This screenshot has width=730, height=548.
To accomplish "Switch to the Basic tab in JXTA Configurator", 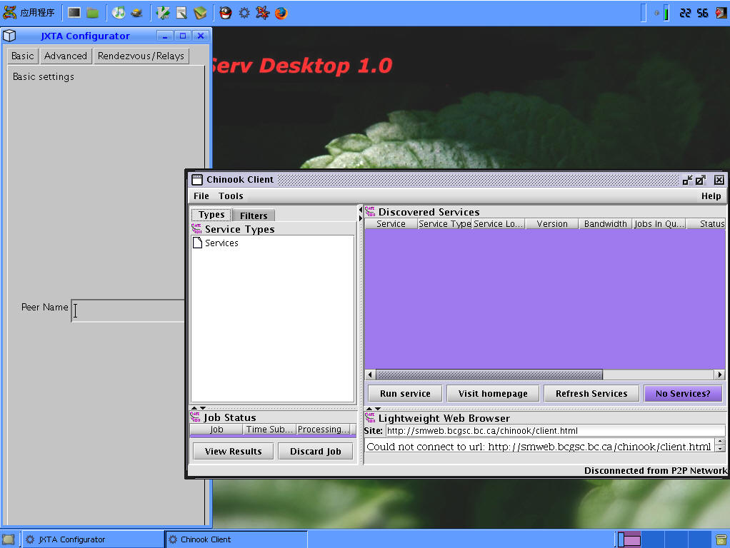I will point(22,56).
